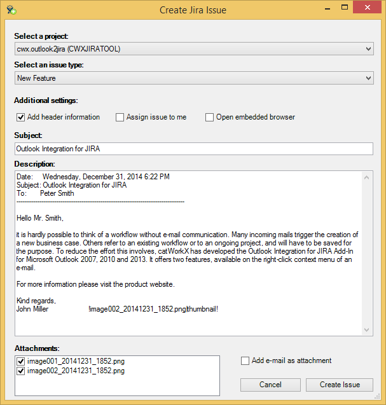Deselect attachment image002_20141231_1852.png checkbox
386x405 pixels.
pos(20,371)
